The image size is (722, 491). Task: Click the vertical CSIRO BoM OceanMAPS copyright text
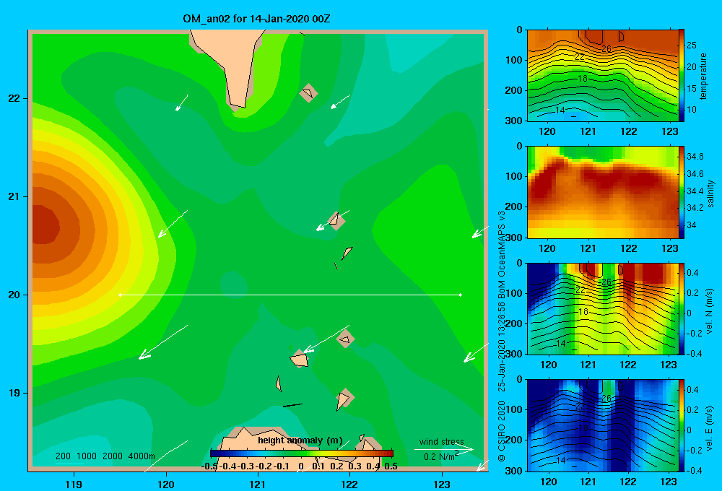pyautogui.click(x=502, y=336)
